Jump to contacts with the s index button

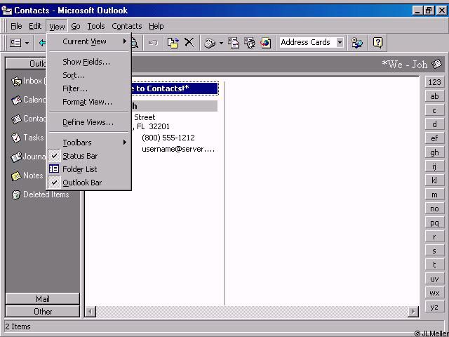[x=434, y=251]
